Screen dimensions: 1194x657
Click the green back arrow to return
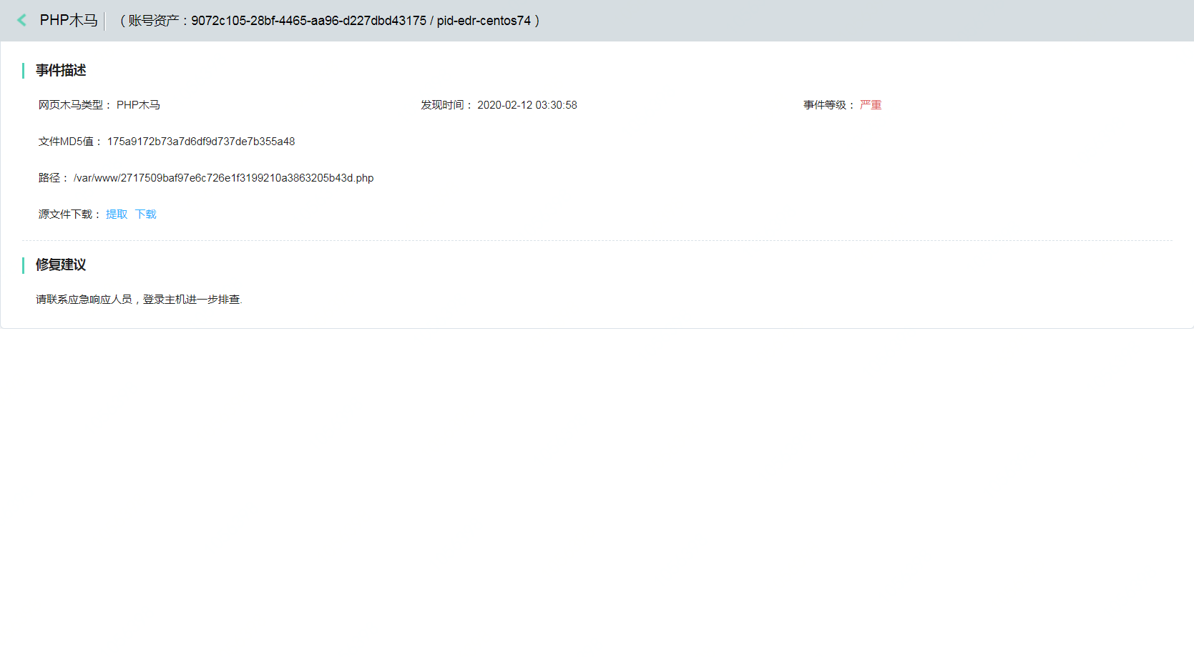[22, 21]
